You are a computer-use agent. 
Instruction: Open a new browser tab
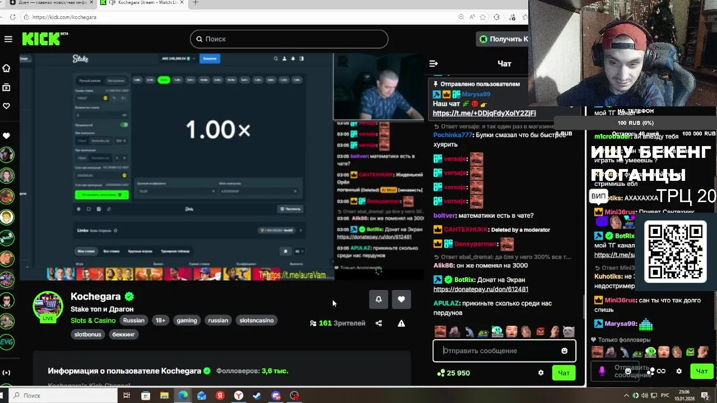point(195,3)
